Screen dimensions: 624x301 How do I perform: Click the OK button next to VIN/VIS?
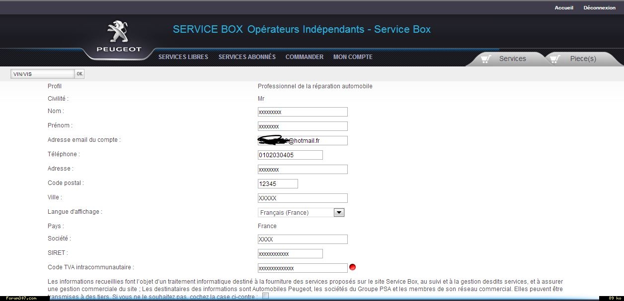point(79,74)
